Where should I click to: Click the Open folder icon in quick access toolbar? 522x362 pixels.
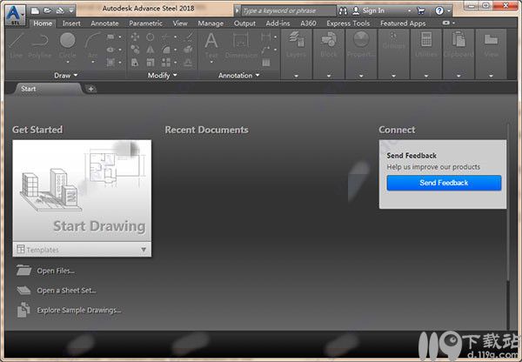click(x=48, y=10)
